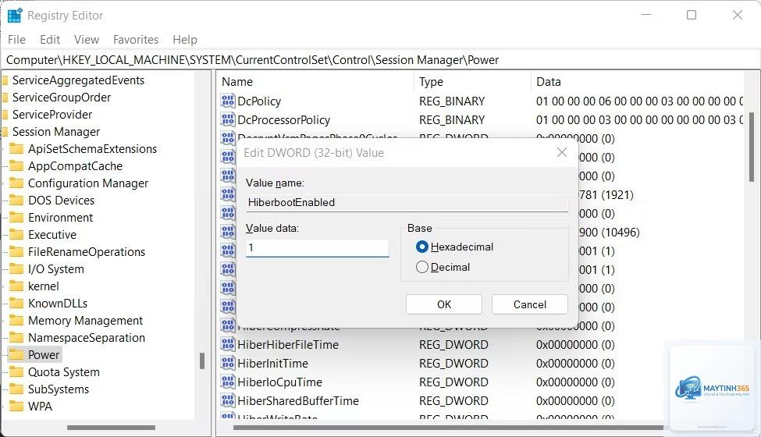Select the DcPolicy binary value icon
The width and height of the screenshot is (761, 437).
[228, 101]
